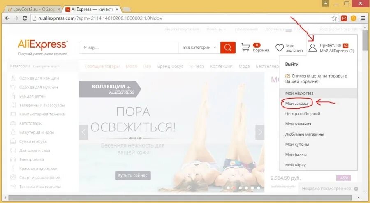Switch to the LowCost2.ru tab

click(x=34, y=9)
